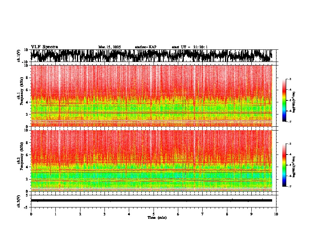The height and width of the screenshot is (240, 311).
Task: Click the "start UT = 21:20:1" text
Action: 190,47
